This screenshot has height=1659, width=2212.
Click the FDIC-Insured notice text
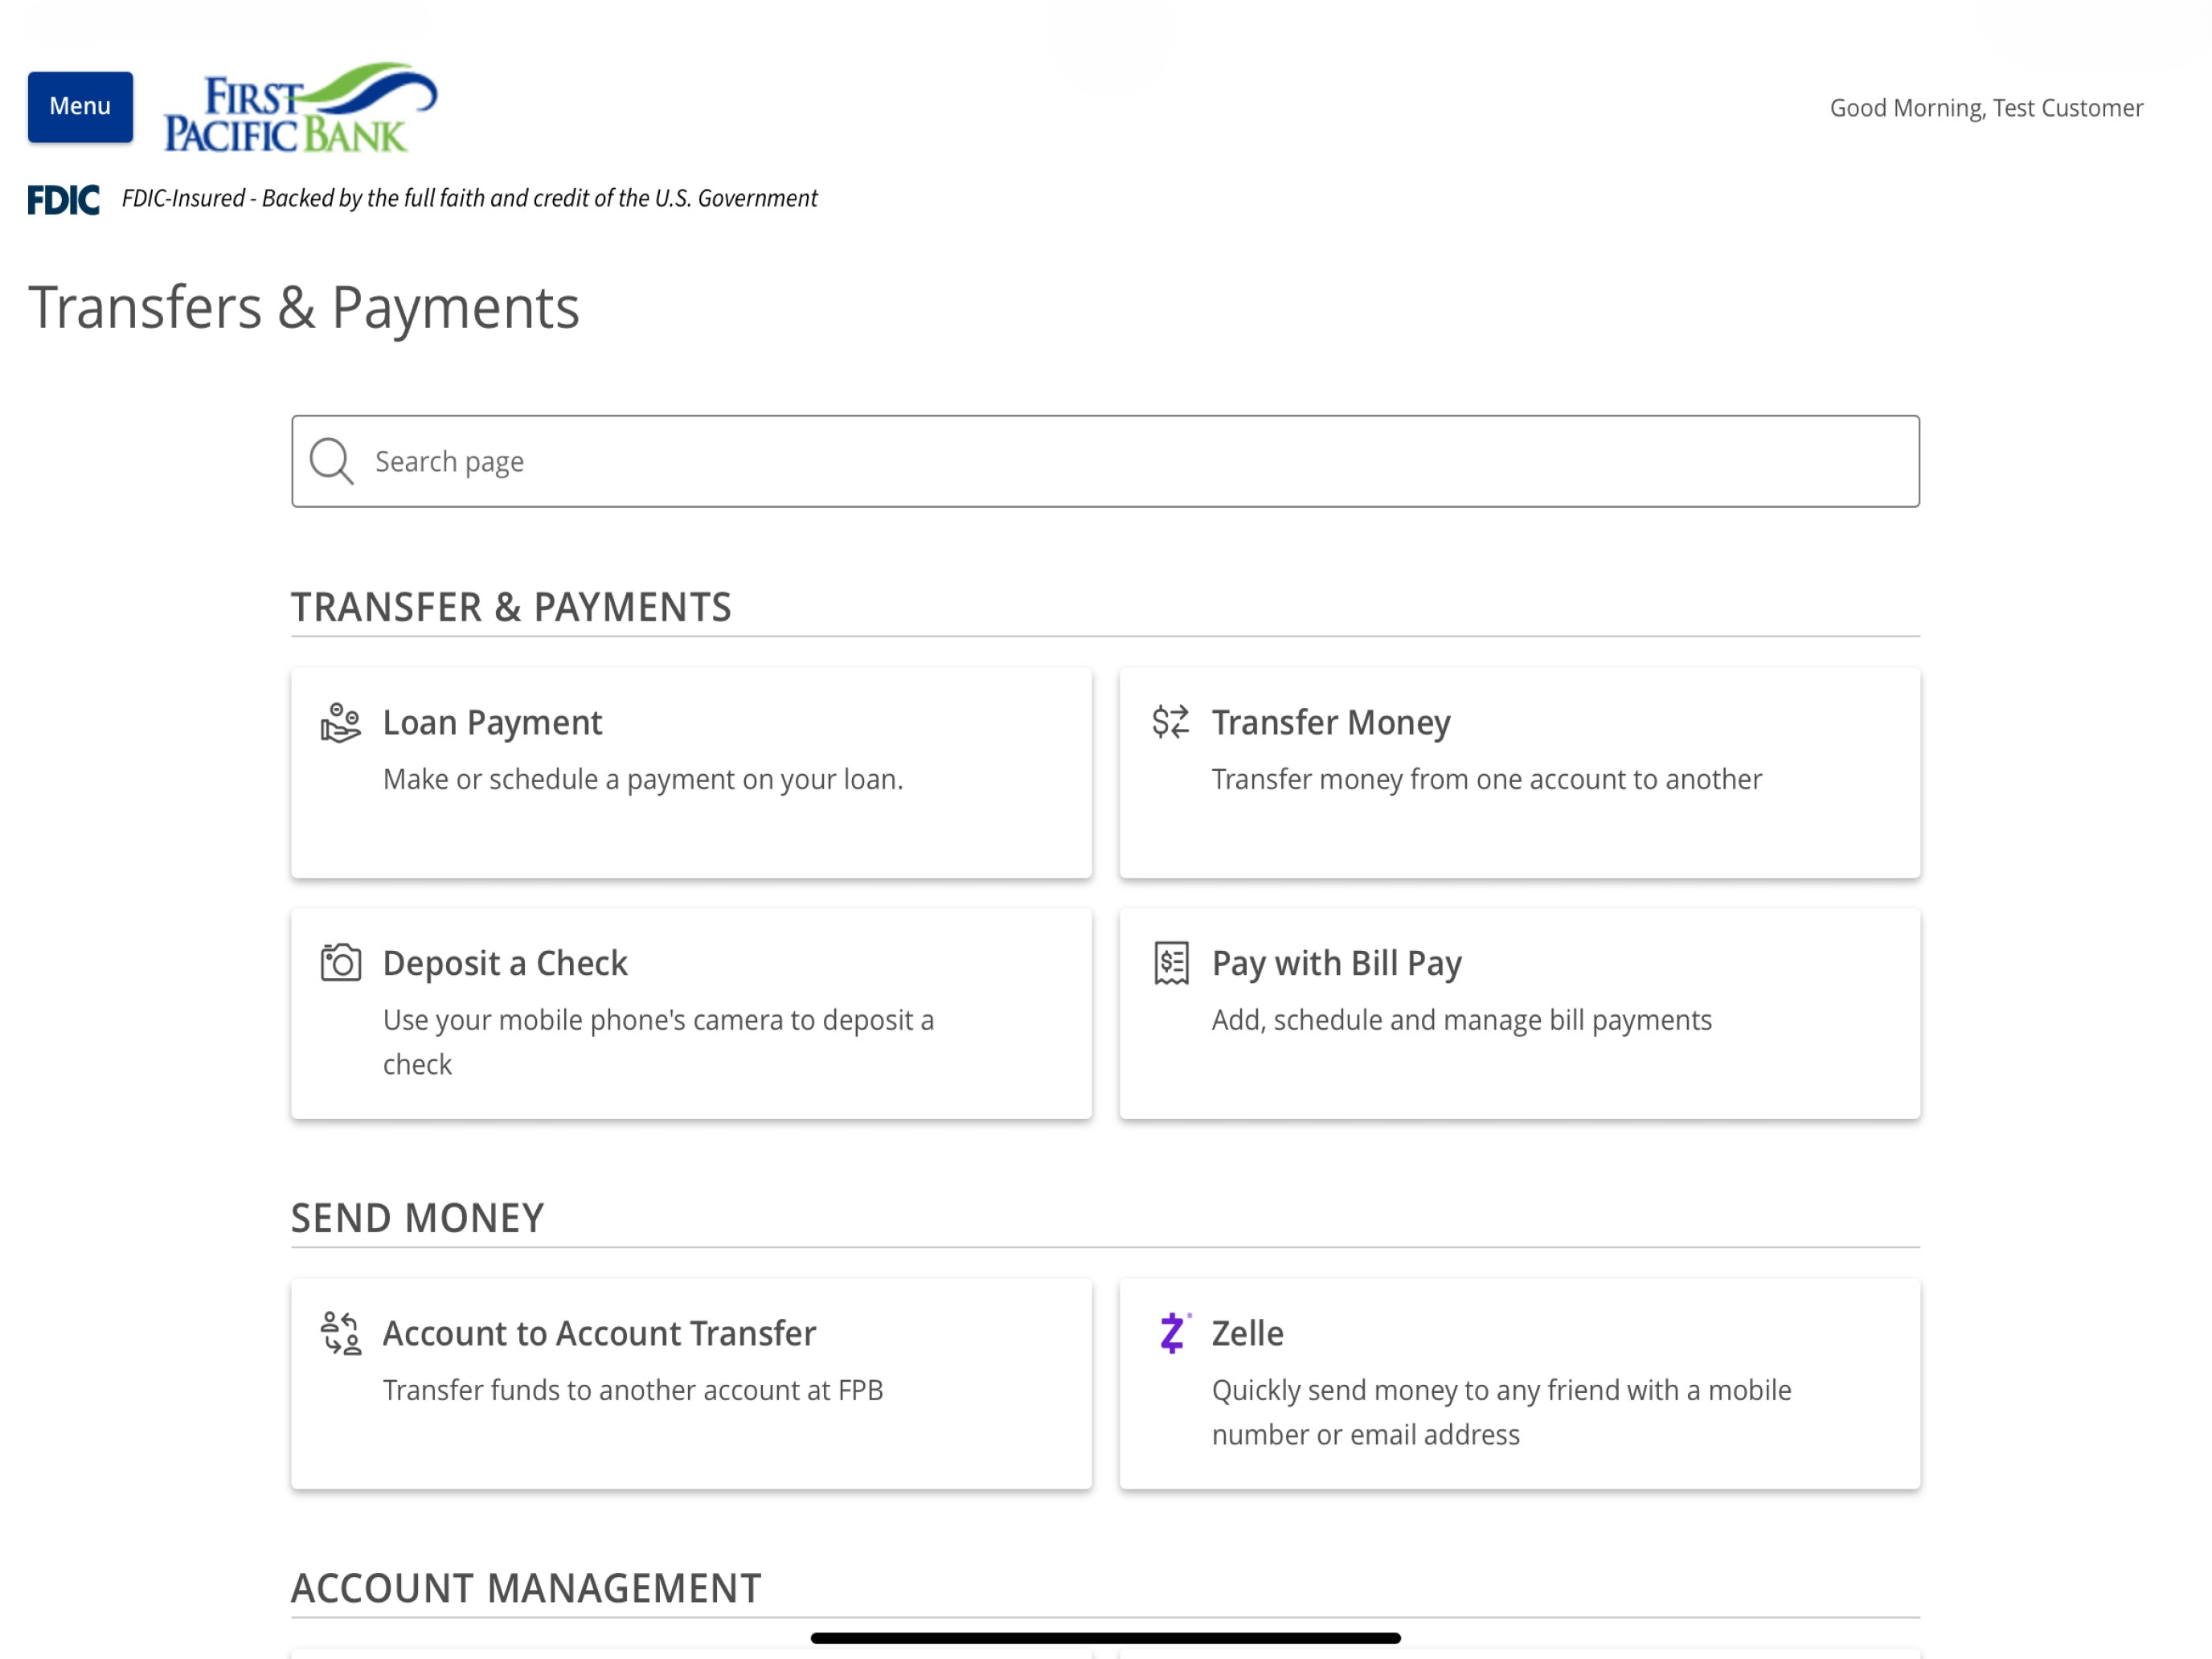click(x=469, y=198)
